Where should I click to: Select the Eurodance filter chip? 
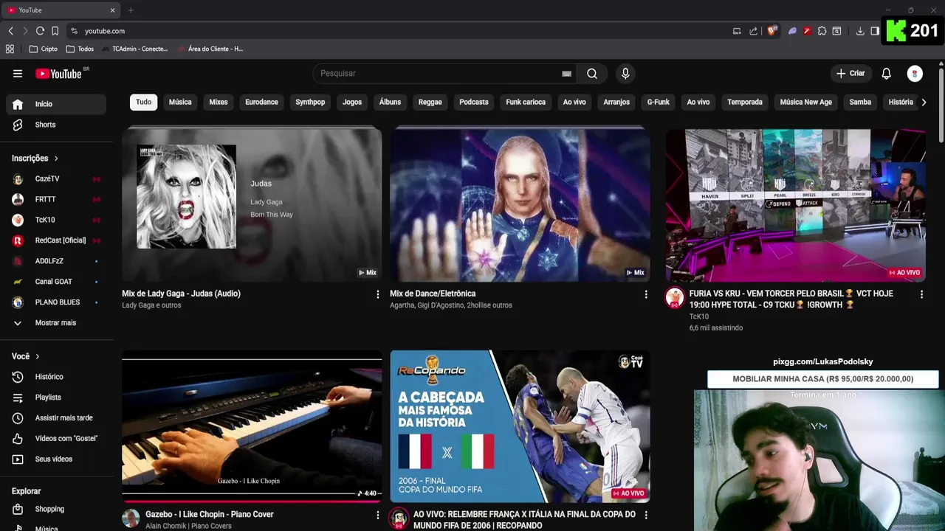click(262, 103)
